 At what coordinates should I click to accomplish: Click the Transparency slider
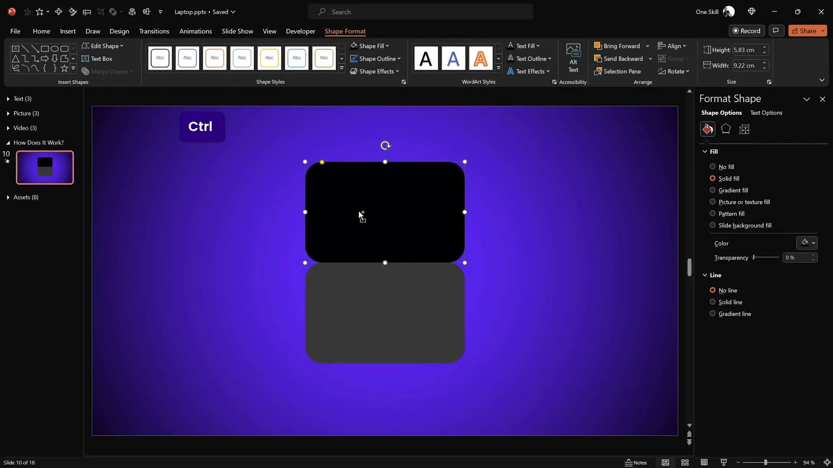click(x=766, y=257)
